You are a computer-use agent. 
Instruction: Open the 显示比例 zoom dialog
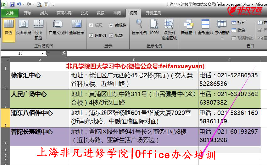[139, 27]
